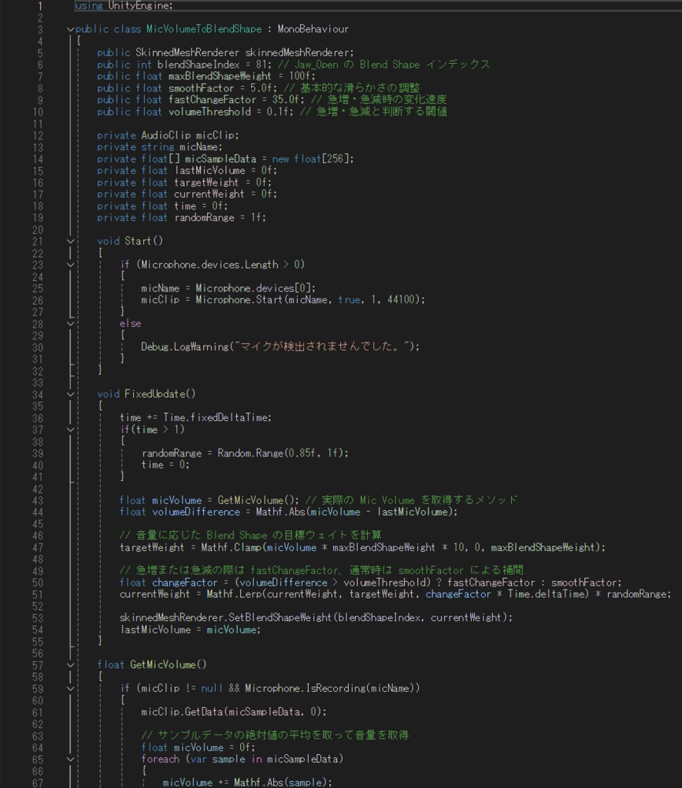Click Microphone.Start(micName, true, 1, 44100) call
682x788 pixels.
pos(310,300)
